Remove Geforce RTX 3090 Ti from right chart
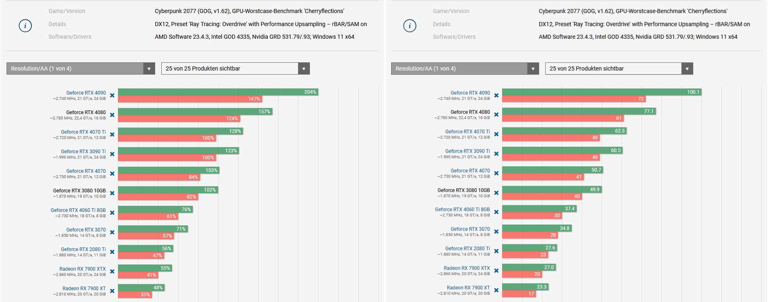This screenshot has width=768, height=302. point(496,154)
